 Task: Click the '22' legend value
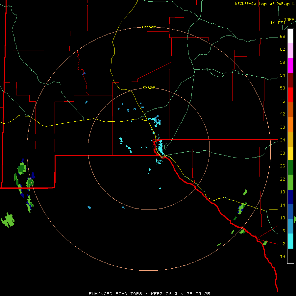click(283, 179)
